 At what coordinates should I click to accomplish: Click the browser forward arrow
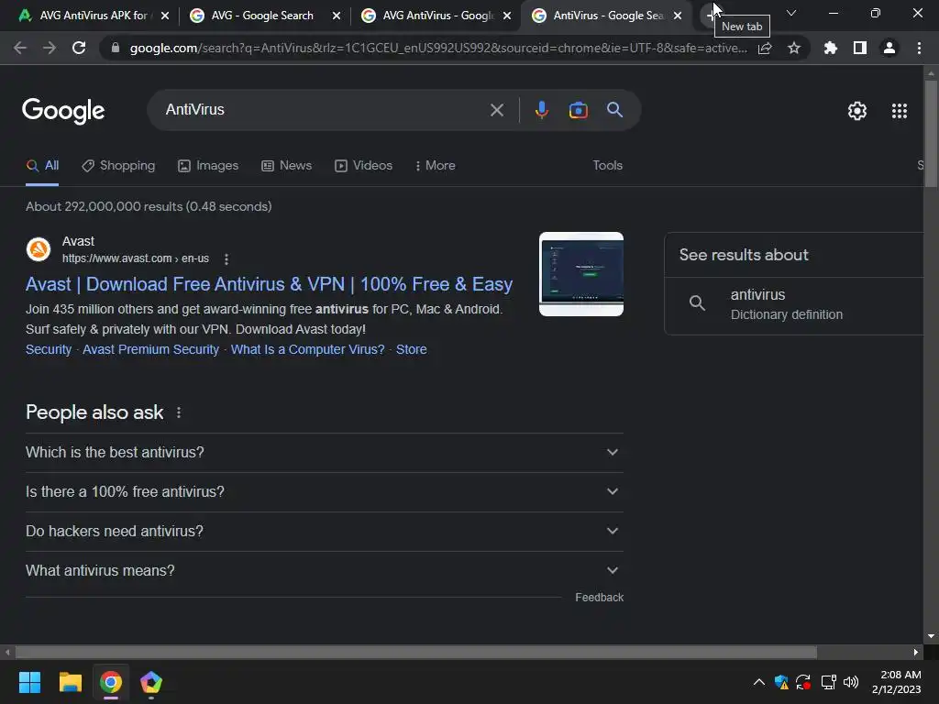50,48
